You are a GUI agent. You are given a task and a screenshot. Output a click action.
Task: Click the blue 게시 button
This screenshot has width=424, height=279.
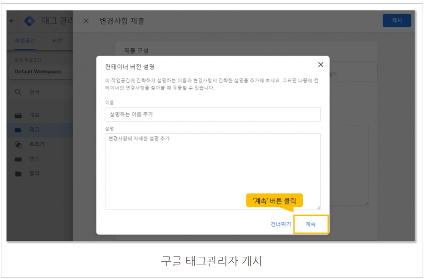click(x=397, y=21)
